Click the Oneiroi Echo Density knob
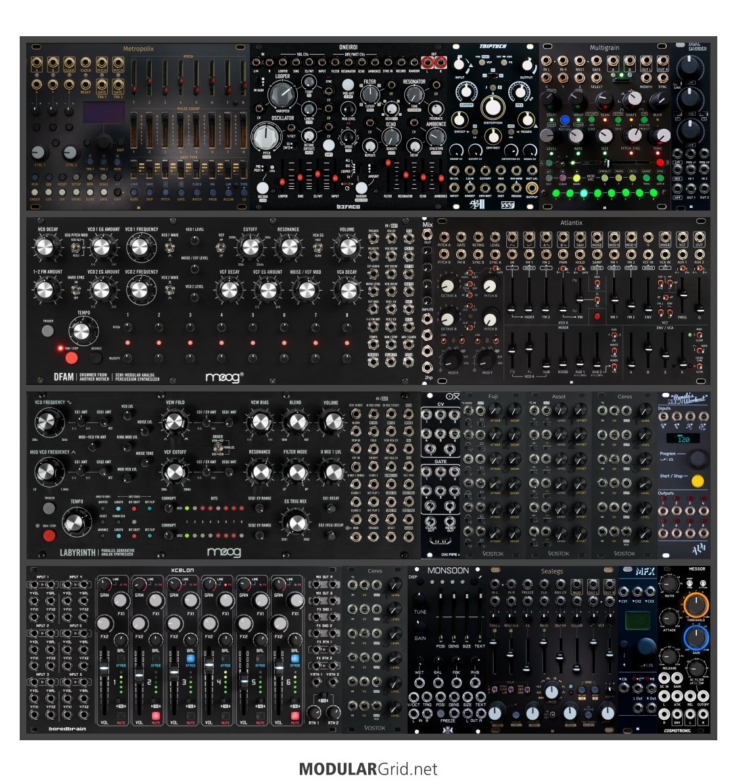The width and height of the screenshot is (737, 783). (x=391, y=136)
